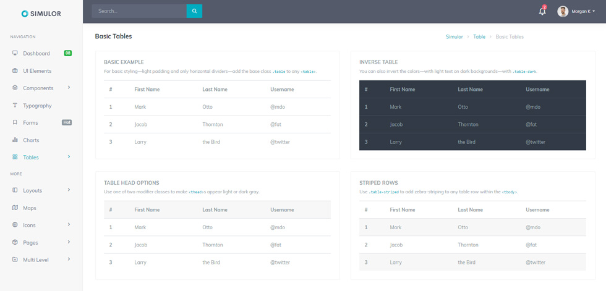
Task: Open UI Elements menu item
Action: (37, 71)
